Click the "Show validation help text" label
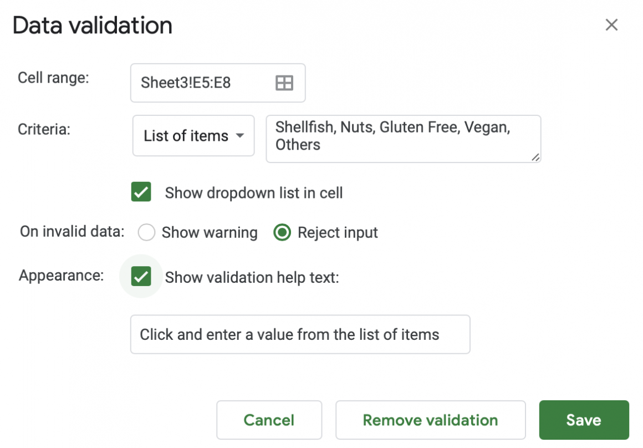This screenshot has width=643, height=448. tap(252, 277)
